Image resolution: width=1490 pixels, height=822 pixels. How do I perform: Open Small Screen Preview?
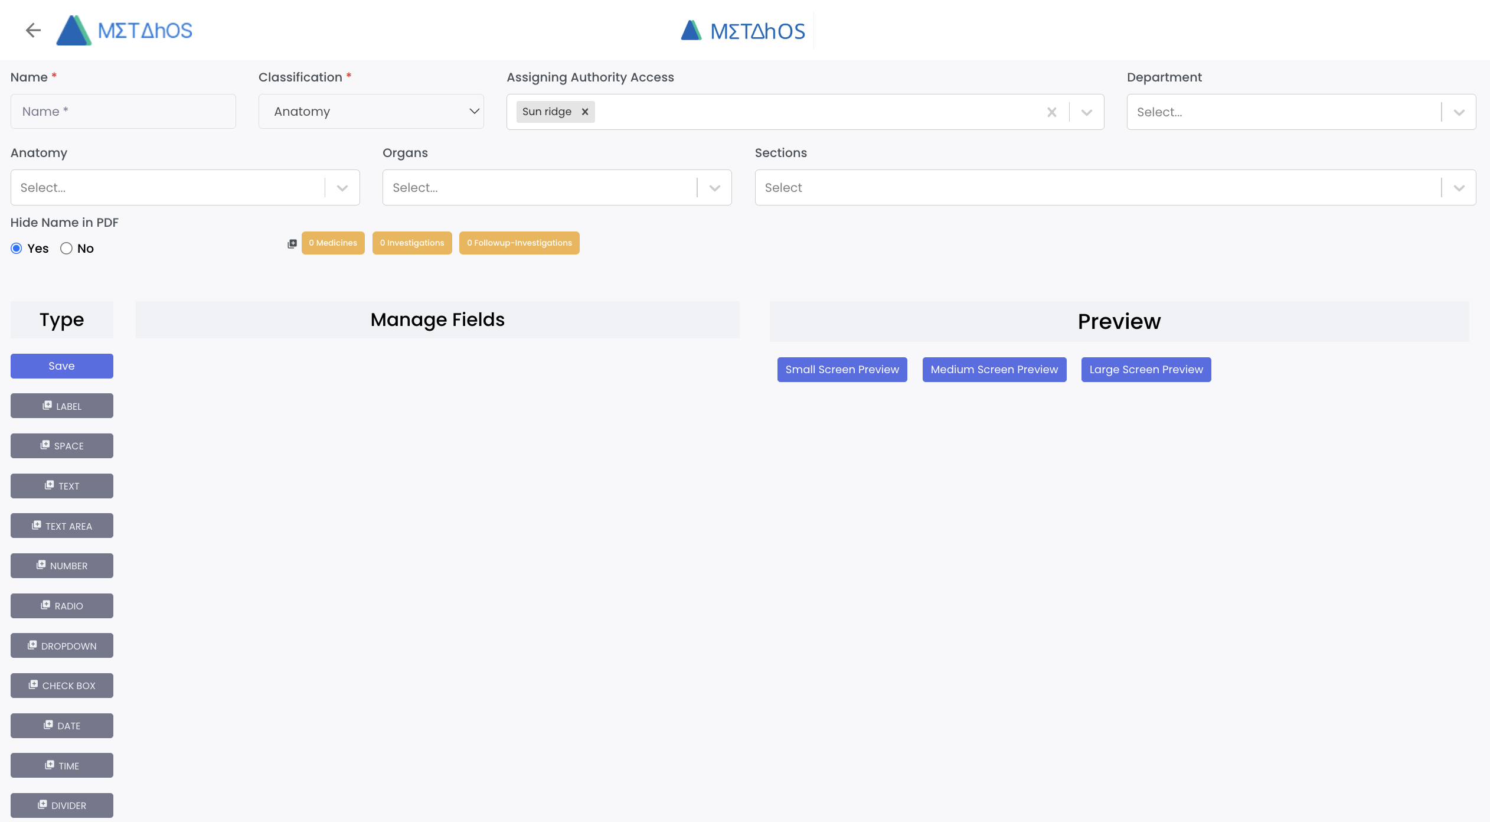(842, 370)
